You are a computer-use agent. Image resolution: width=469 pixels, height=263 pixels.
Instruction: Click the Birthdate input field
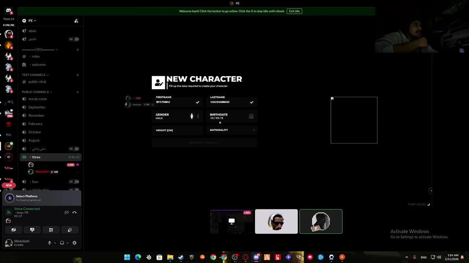tap(232, 116)
